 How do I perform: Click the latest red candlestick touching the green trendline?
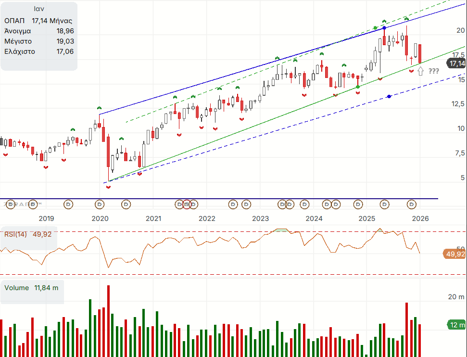420,53
